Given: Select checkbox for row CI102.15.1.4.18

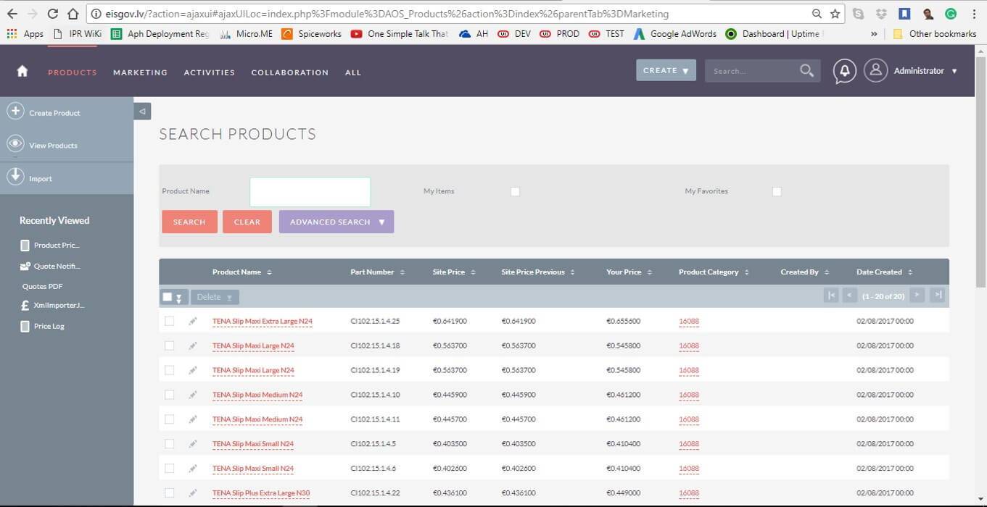Looking at the screenshot, I should 170,345.
